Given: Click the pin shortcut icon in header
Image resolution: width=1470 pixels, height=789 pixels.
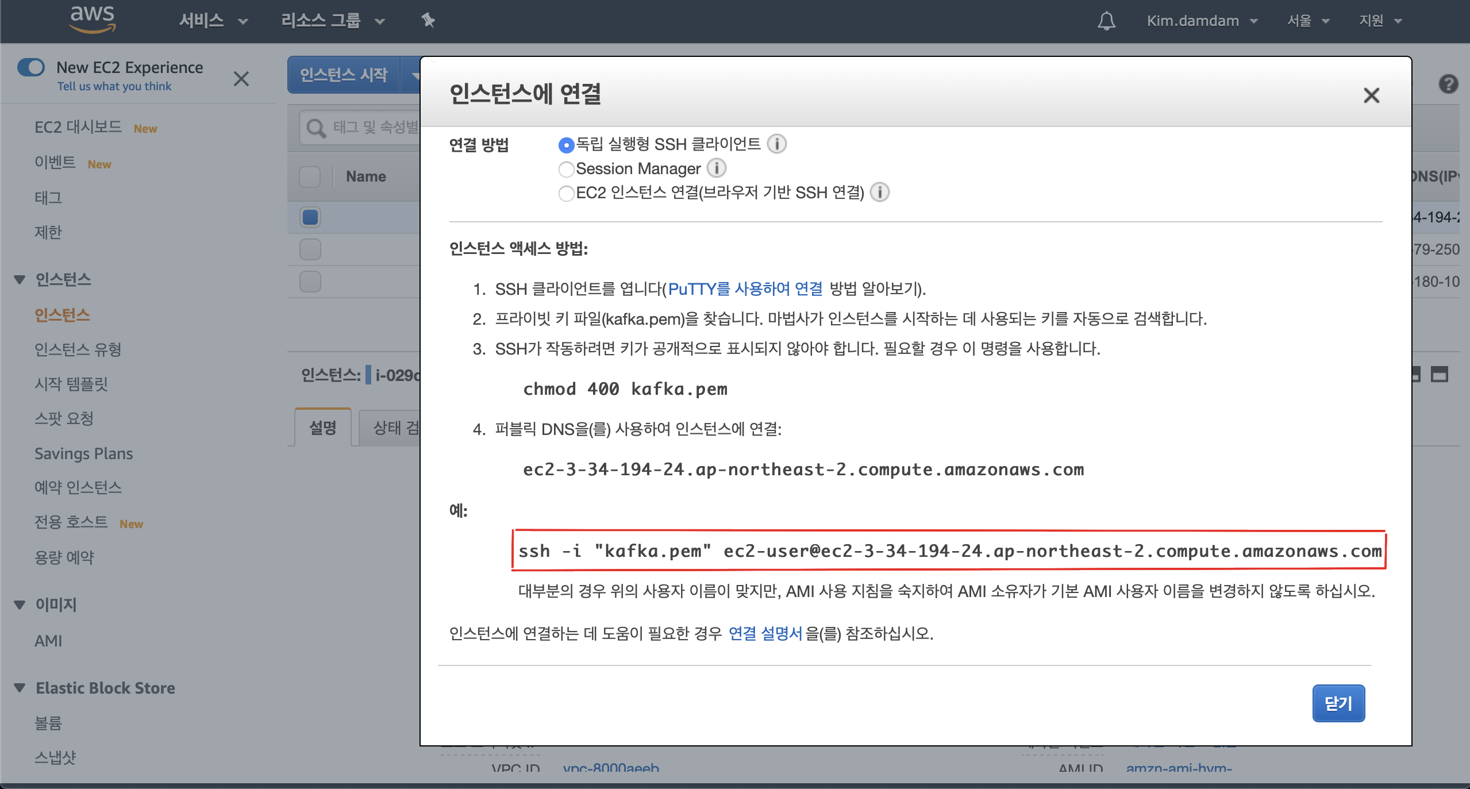Looking at the screenshot, I should [428, 21].
